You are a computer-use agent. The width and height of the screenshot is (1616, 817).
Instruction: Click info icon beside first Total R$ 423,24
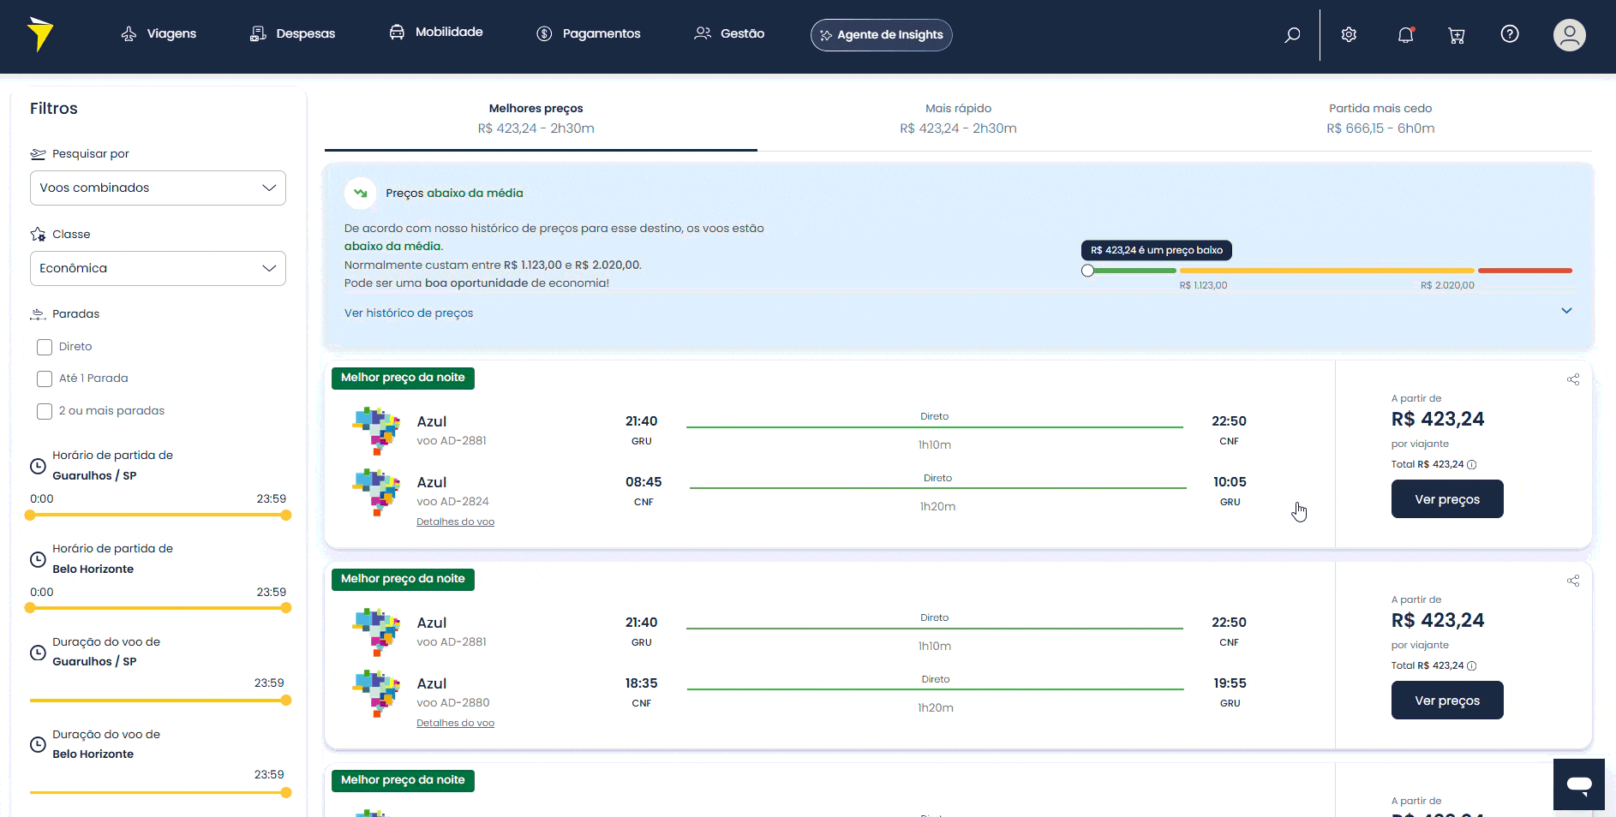(x=1472, y=465)
